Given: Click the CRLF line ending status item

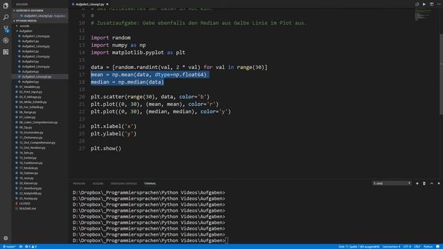Looking at the screenshot, I should 417,246.
